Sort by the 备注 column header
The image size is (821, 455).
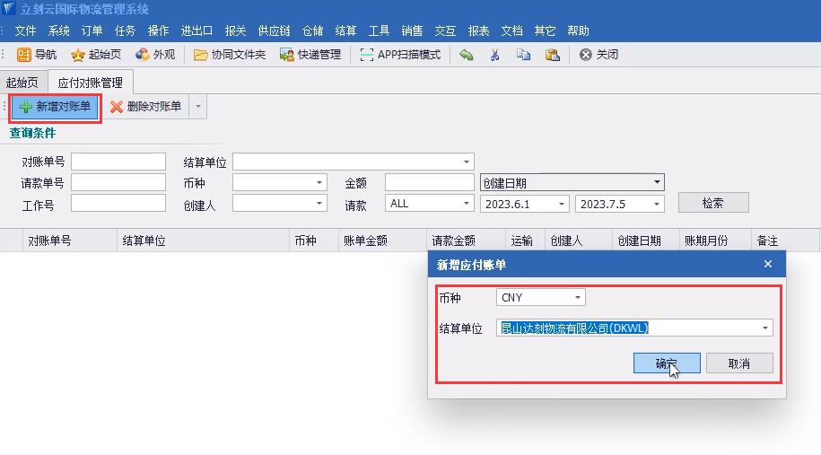[785, 241]
